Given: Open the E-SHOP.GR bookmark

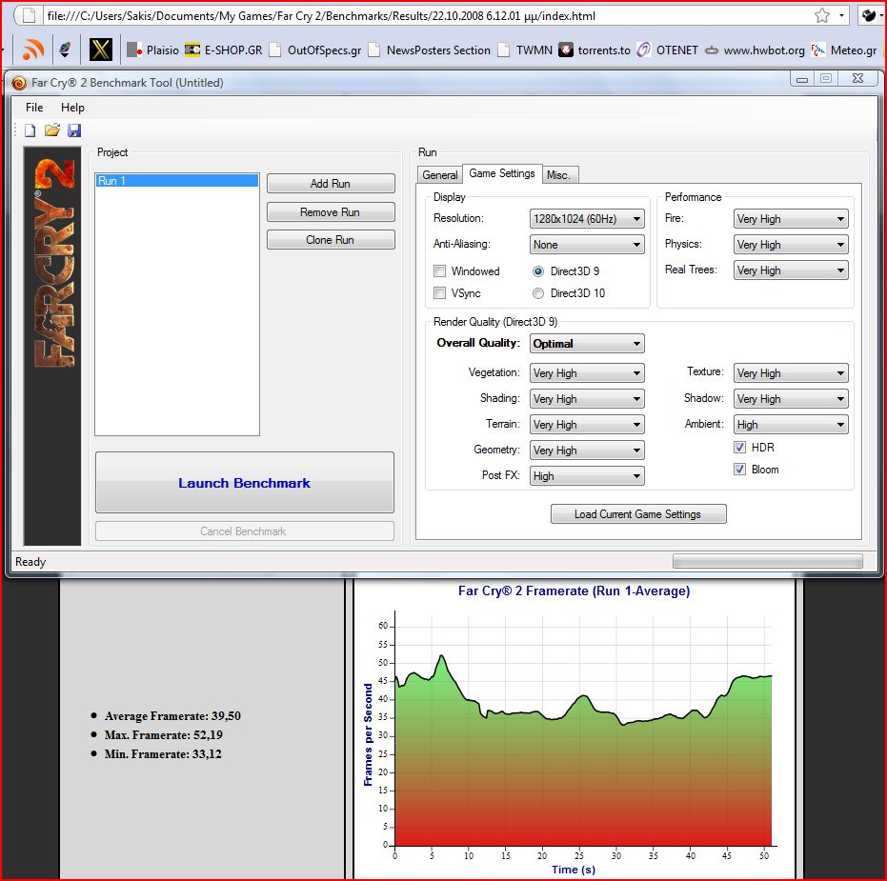Looking at the screenshot, I should [x=224, y=50].
